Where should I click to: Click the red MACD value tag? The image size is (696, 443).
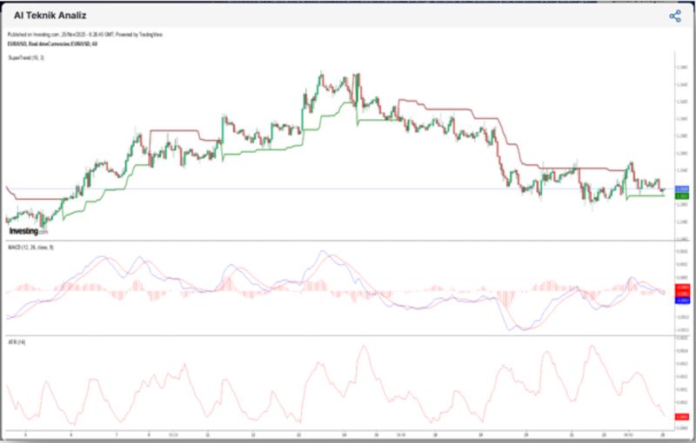[x=682, y=287]
